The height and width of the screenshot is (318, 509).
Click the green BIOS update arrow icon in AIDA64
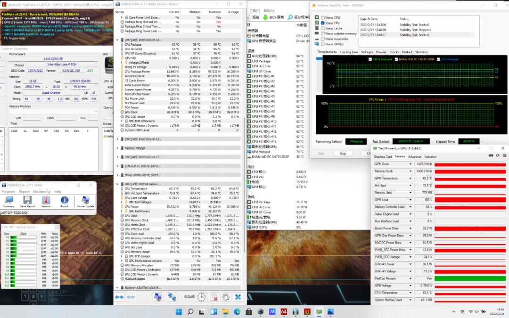[x=265, y=17]
